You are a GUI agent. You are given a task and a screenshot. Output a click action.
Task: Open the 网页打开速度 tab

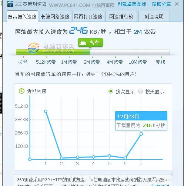click(88, 17)
